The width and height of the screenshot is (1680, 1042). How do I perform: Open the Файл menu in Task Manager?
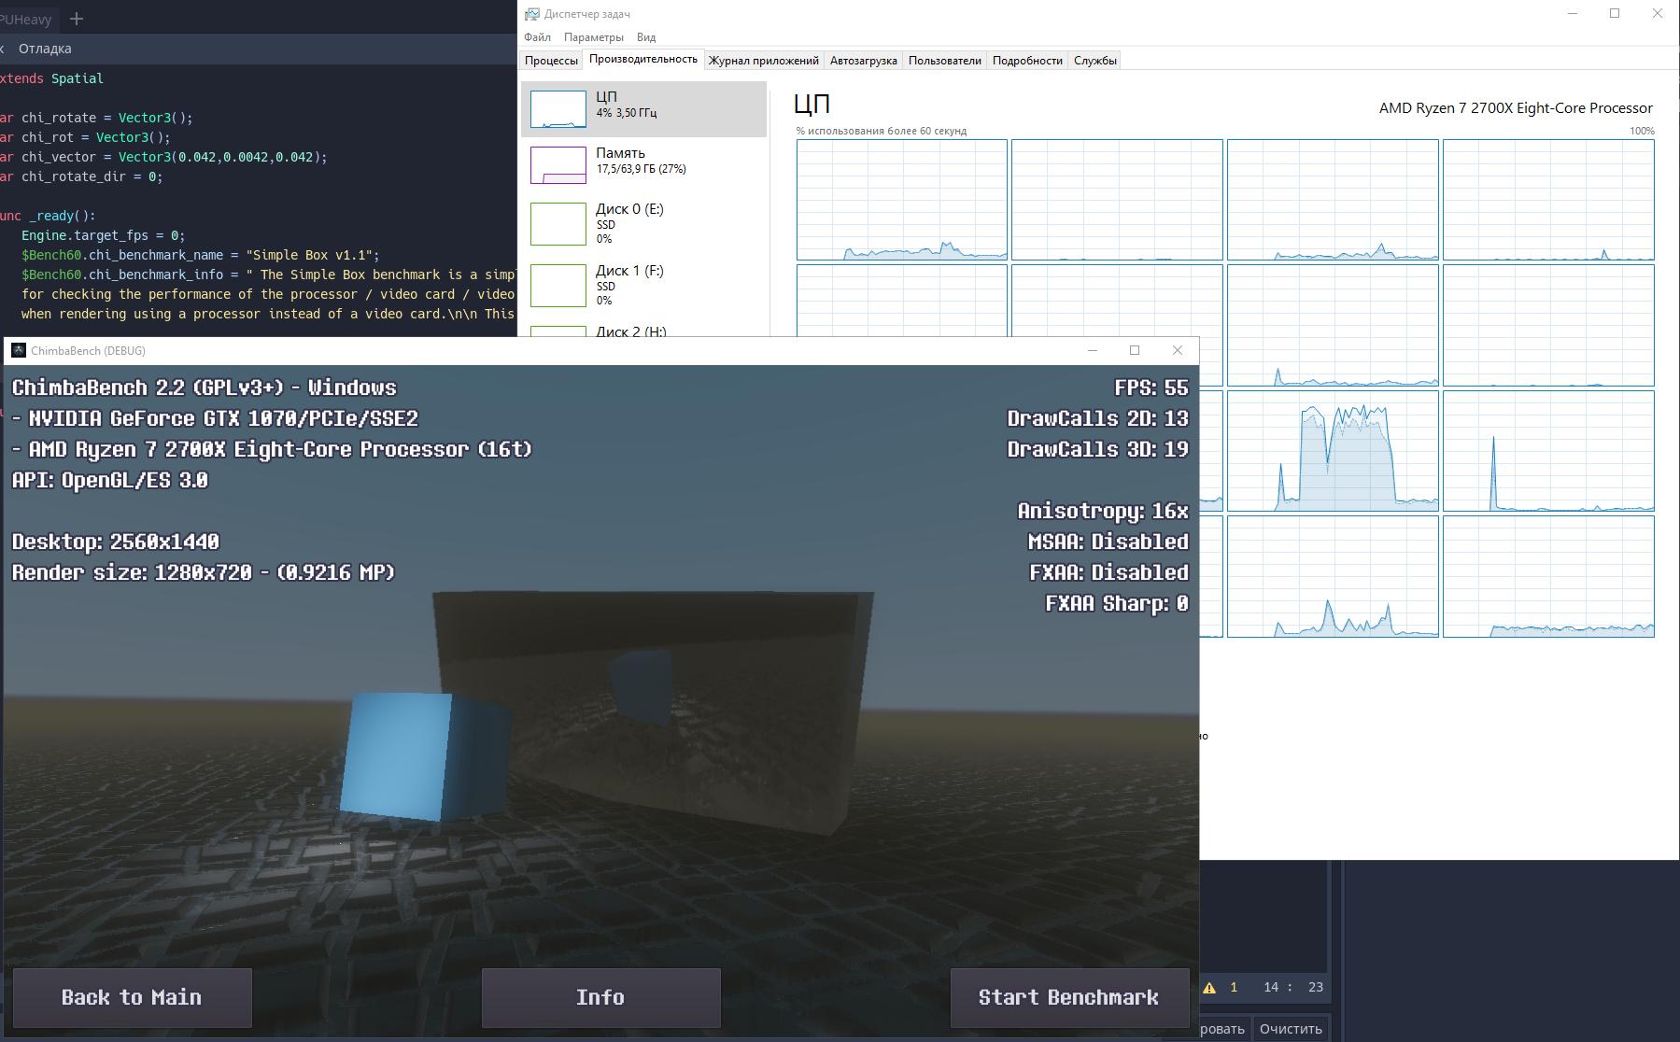point(537,37)
